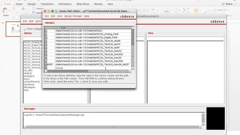Select slide 1 thumbnail in PowerPoint panel
This screenshot has height=135, width=240.
[13, 29]
